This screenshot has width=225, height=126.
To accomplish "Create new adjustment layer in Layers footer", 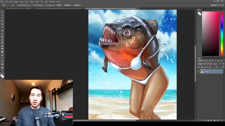I will coord(211,120).
